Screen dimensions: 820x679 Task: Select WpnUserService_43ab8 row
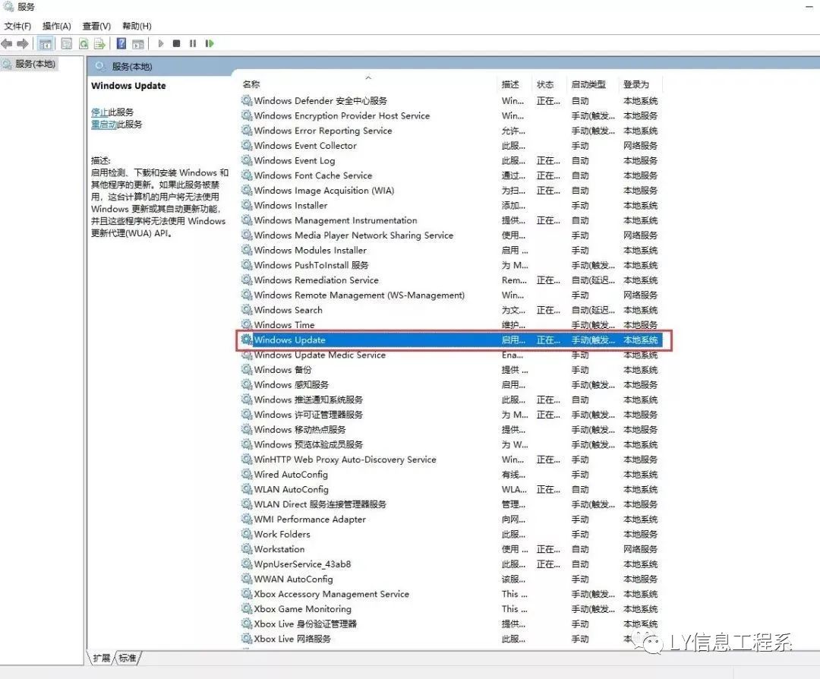click(x=449, y=564)
